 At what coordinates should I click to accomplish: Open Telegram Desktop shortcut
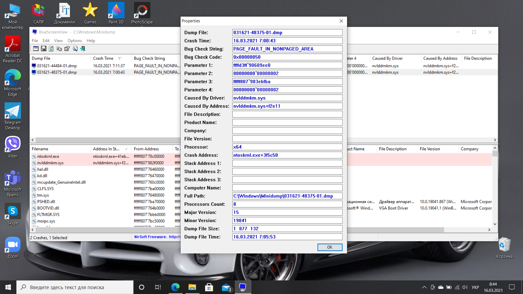13,117
